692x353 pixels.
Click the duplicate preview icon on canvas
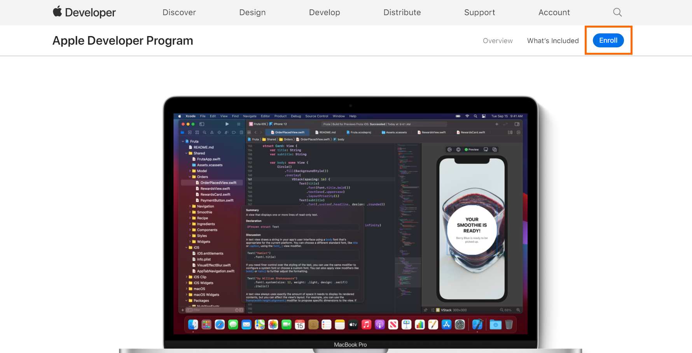[495, 150]
